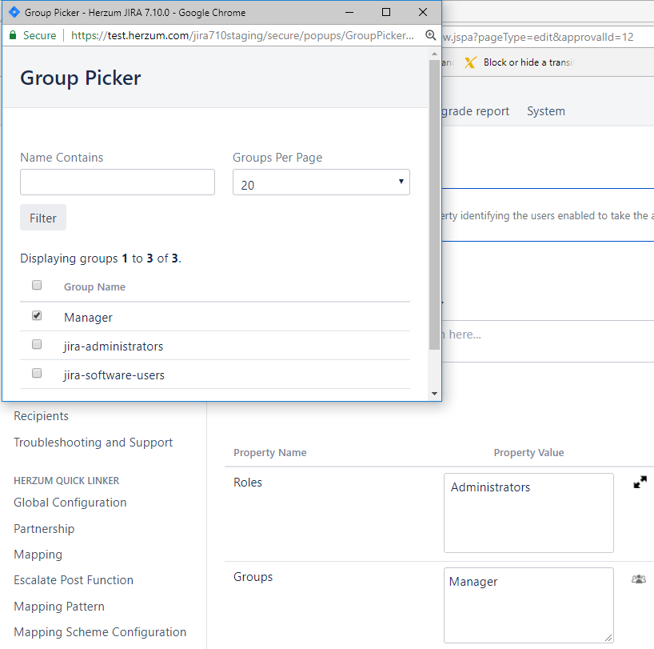654x649 pixels.
Task: Uncheck the Manager group checkbox
Action: coord(37,315)
